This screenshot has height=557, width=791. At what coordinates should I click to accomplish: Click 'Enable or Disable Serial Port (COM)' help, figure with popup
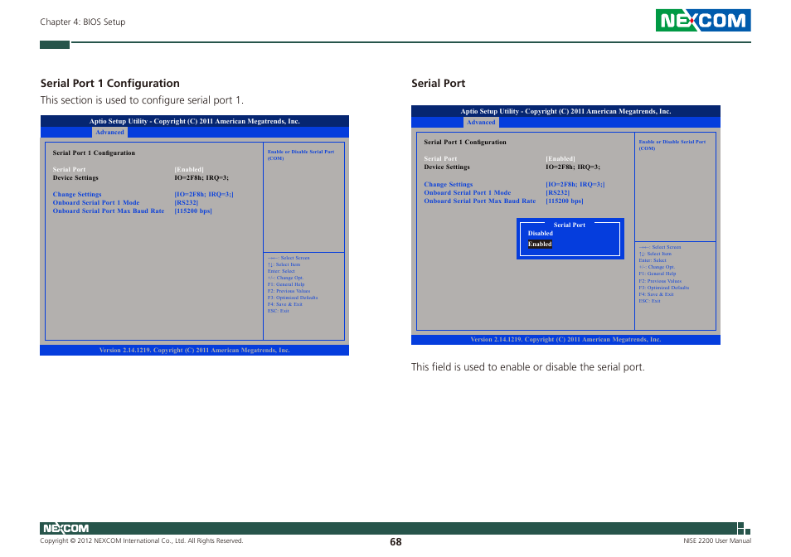pyautogui.click(x=672, y=145)
